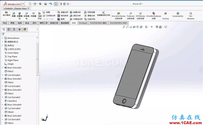Image resolution: width=203 pixels, height=125 pixels.
Task: Click the Undo icon
Action: (x=50, y=4)
